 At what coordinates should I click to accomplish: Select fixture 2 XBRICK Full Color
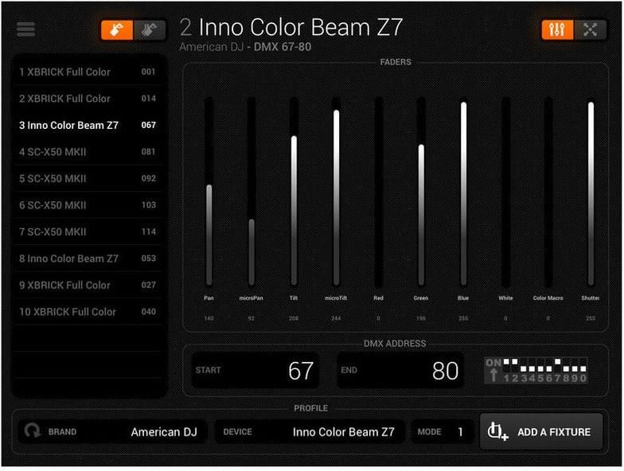coord(88,99)
